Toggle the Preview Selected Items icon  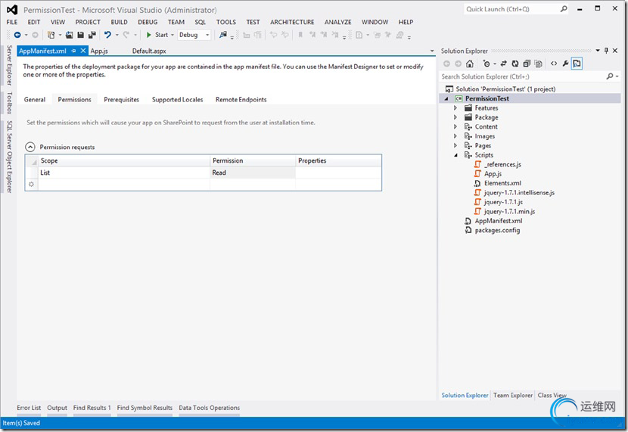pos(577,64)
